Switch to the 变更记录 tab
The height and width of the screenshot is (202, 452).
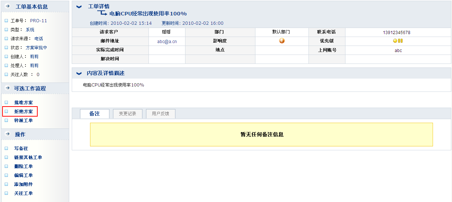[127, 114]
